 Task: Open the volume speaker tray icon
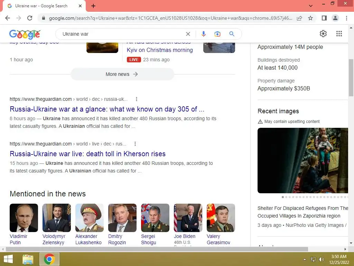[x=321, y=259]
